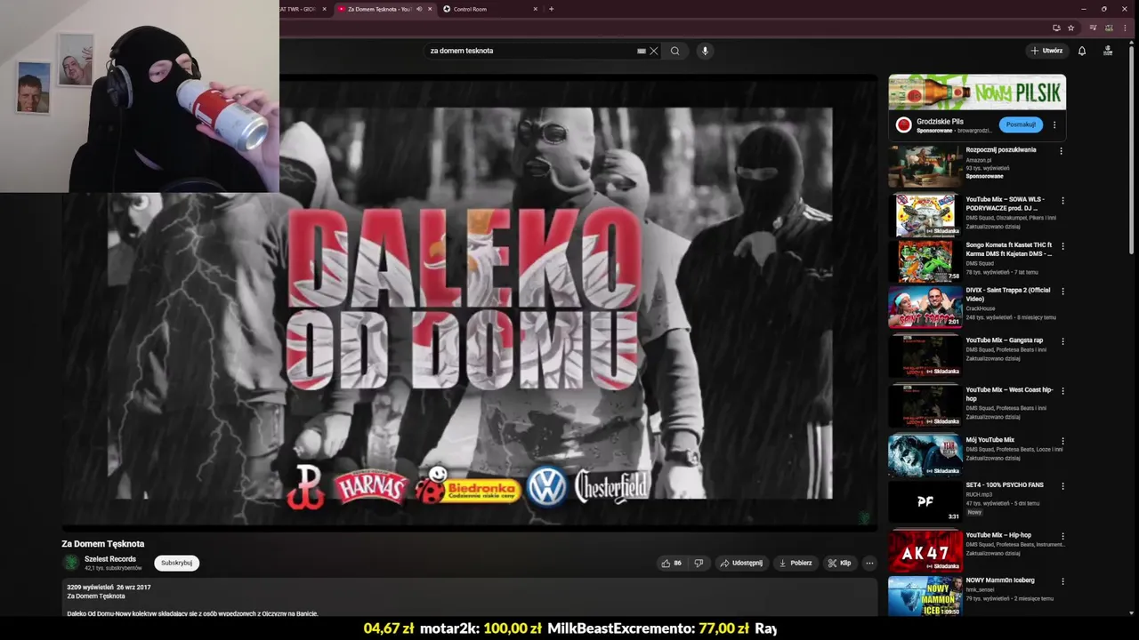
Task: Click the Klip scissors button
Action: [x=839, y=563]
